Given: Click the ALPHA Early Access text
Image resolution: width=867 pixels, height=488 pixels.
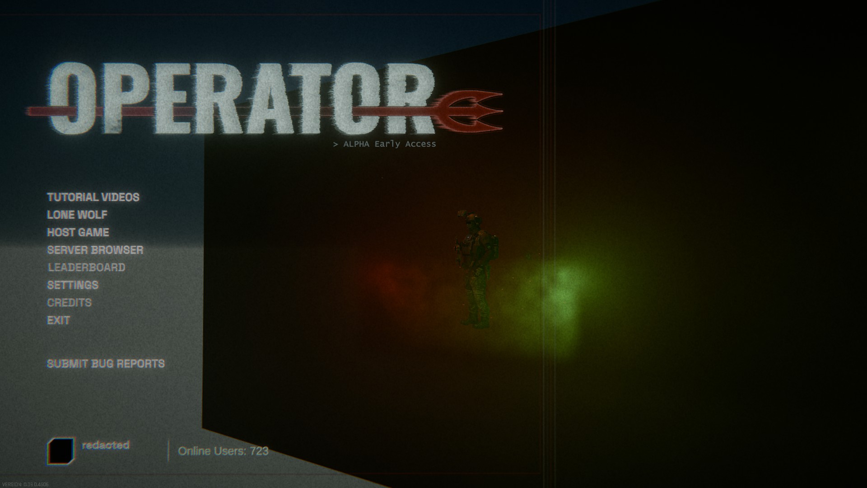Looking at the screenshot, I should pos(385,144).
